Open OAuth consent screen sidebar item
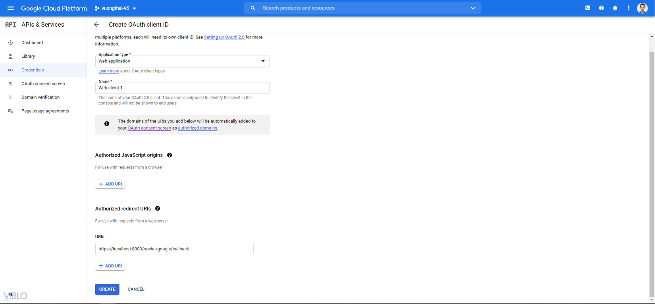The image size is (655, 304). point(43,84)
